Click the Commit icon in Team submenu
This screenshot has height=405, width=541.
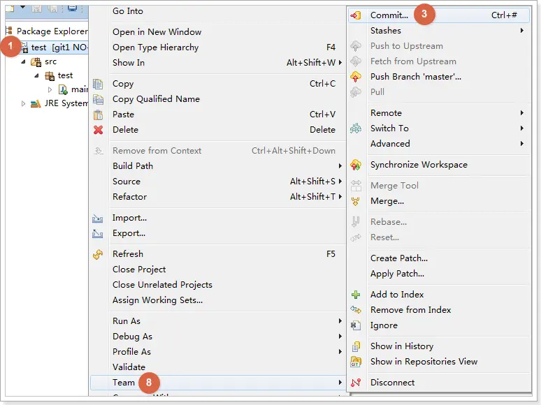pyautogui.click(x=355, y=15)
